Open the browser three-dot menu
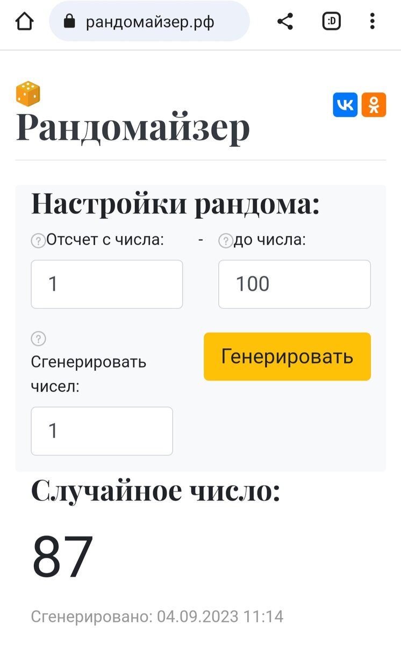 point(373,21)
